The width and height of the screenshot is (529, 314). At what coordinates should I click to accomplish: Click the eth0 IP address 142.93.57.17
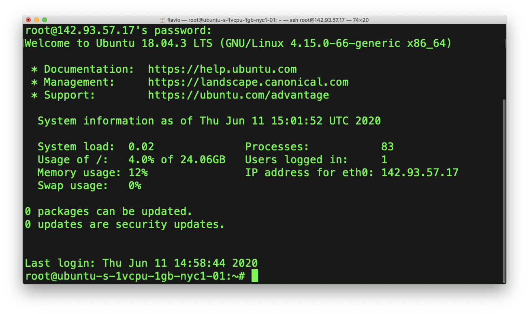click(420, 173)
